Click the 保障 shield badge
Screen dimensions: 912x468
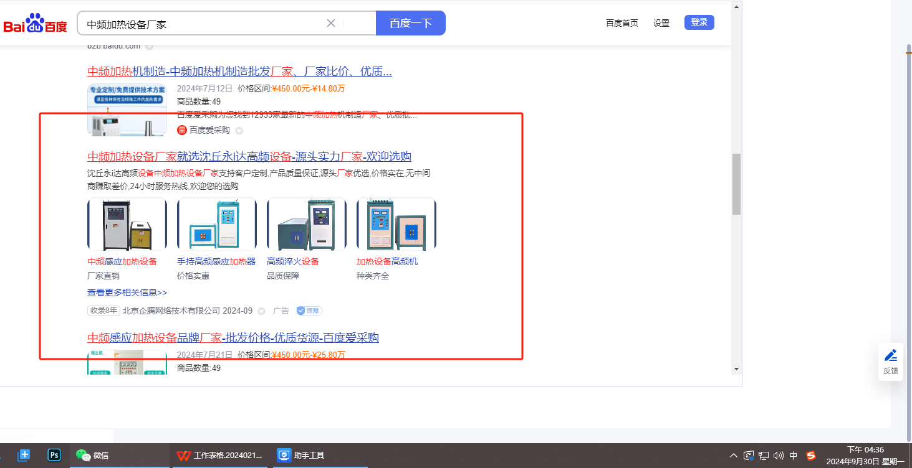tap(309, 311)
